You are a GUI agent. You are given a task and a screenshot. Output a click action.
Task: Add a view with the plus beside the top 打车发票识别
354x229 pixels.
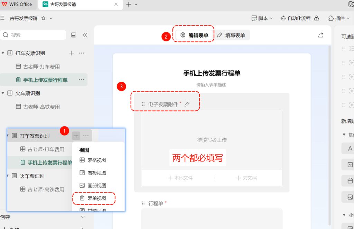72,53
